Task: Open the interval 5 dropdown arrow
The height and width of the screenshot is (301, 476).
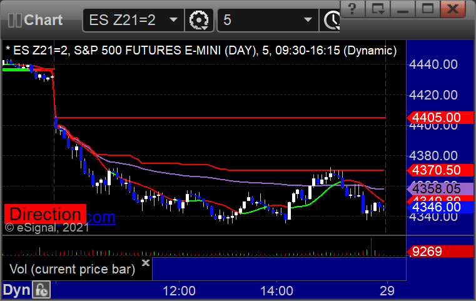Action: point(308,20)
